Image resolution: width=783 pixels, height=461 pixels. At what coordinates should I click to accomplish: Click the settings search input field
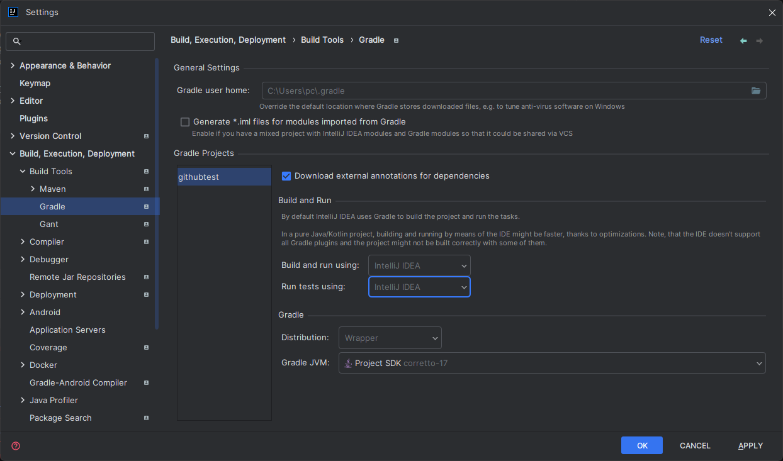click(80, 42)
